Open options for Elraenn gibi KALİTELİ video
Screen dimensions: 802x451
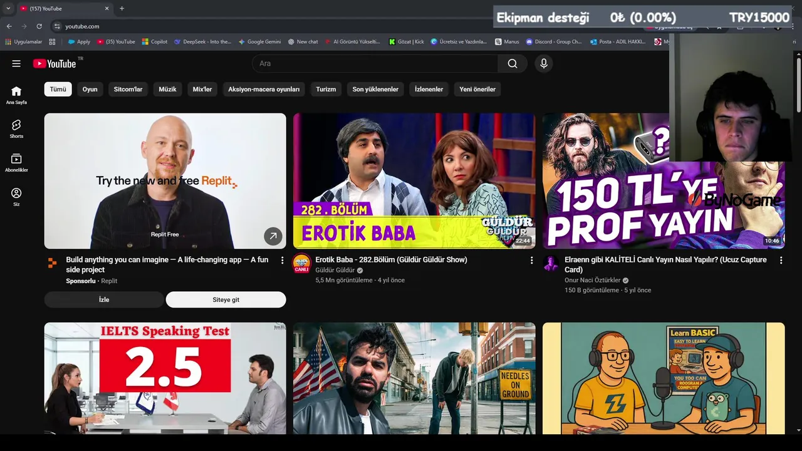[x=781, y=260]
